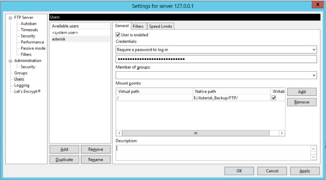Toggle Writable checkbox for the mount point
The height and width of the screenshot is (180, 326).
coord(274,98)
